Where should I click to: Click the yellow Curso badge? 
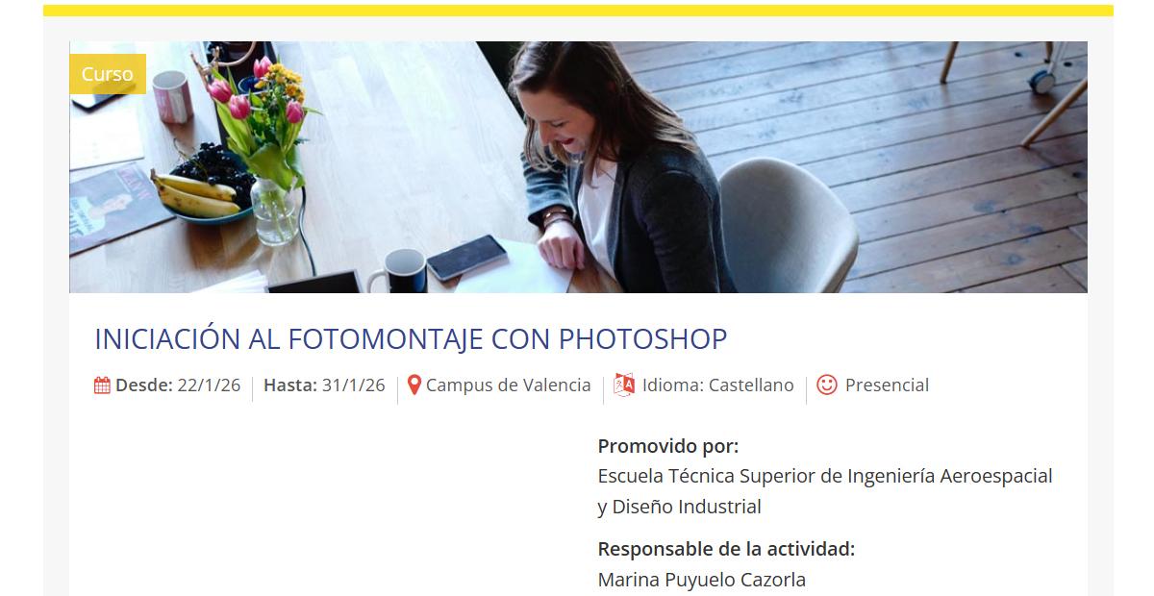click(108, 74)
